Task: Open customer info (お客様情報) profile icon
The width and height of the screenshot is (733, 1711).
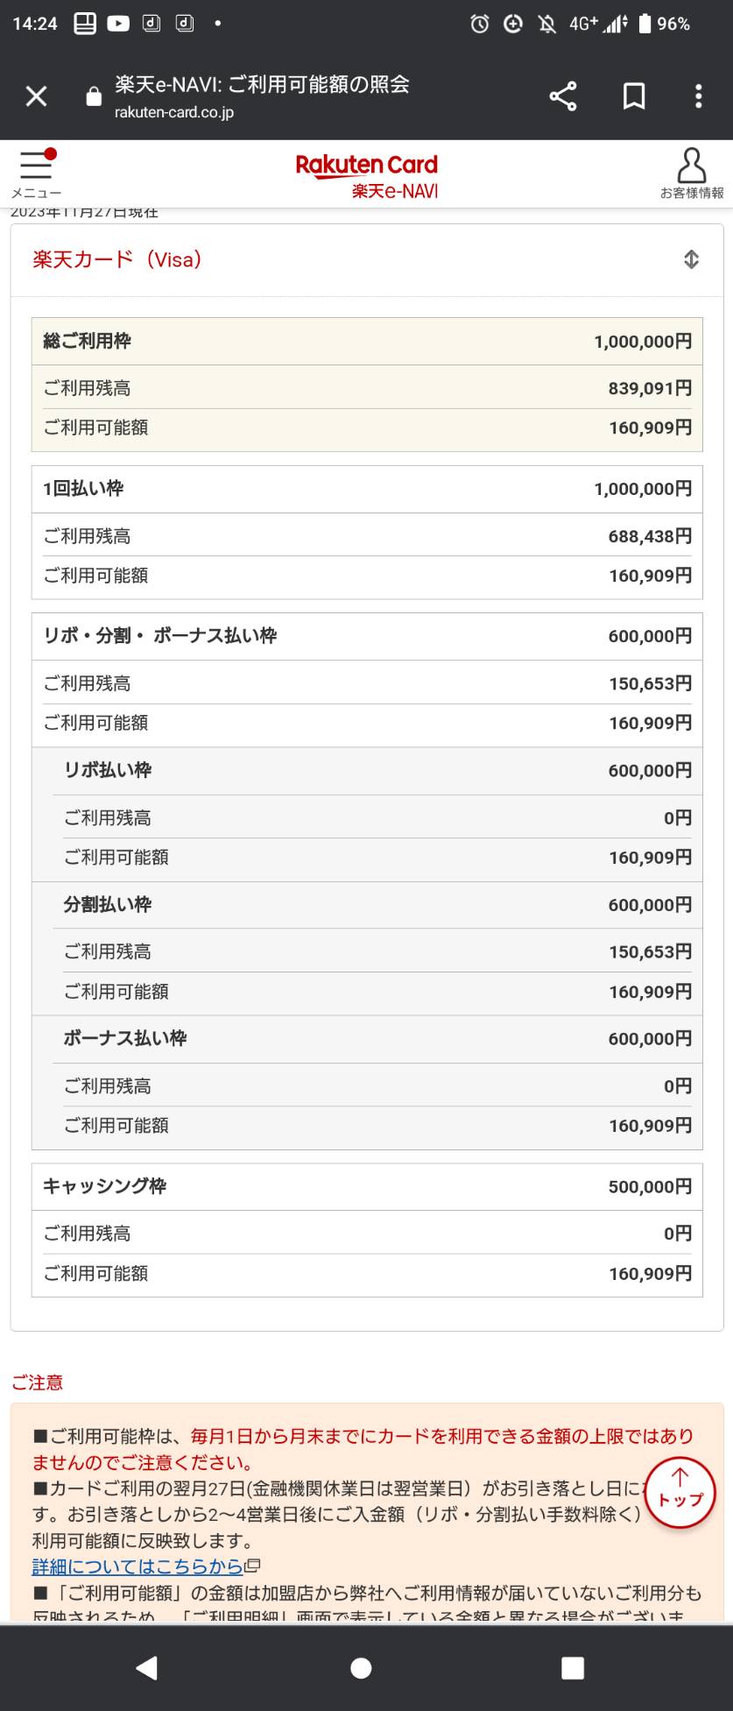Action: (x=692, y=173)
